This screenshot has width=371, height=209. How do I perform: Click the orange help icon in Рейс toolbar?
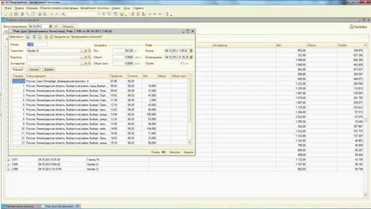pyautogui.click(x=46, y=37)
